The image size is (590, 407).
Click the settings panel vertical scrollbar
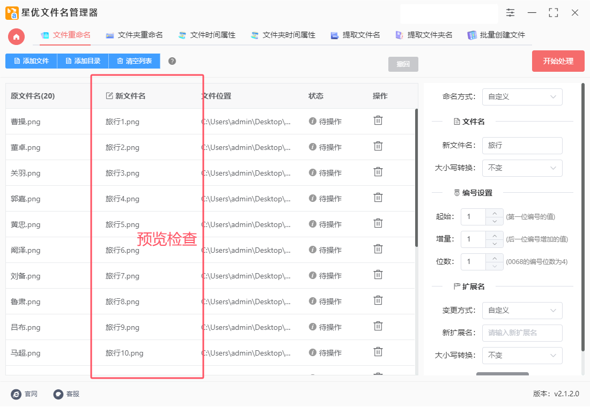583,217
